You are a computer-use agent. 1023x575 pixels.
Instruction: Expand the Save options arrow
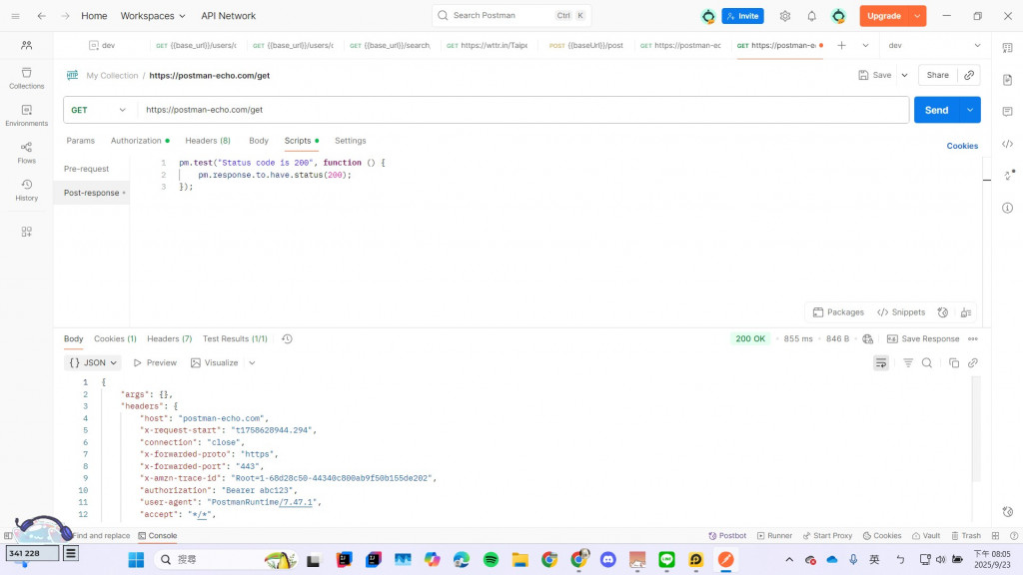(x=905, y=75)
